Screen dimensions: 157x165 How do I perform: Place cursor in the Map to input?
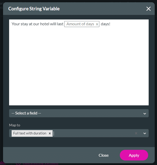pyautogui.click(x=91, y=133)
